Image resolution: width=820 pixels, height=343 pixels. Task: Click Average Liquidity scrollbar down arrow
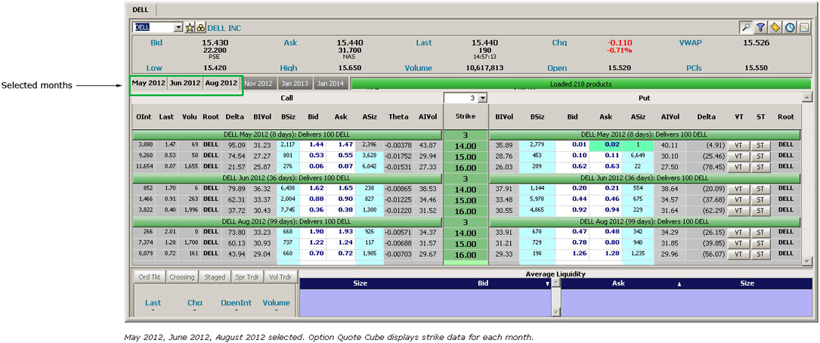[556, 311]
